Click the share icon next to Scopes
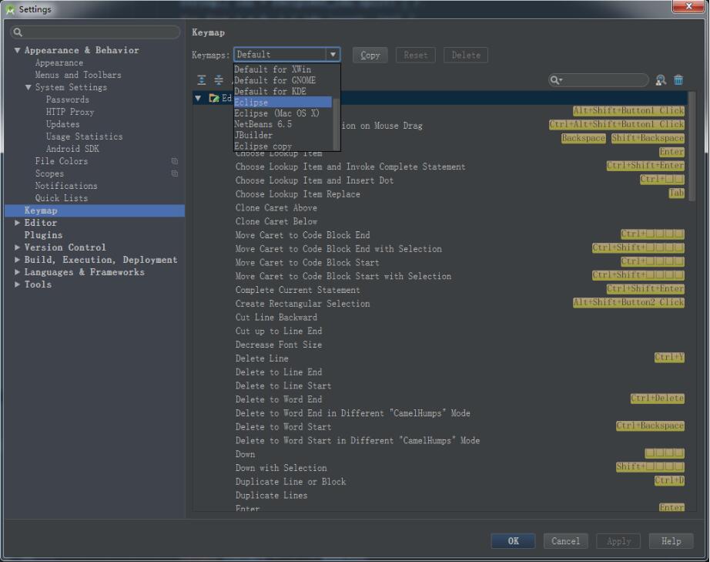 click(175, 173)
